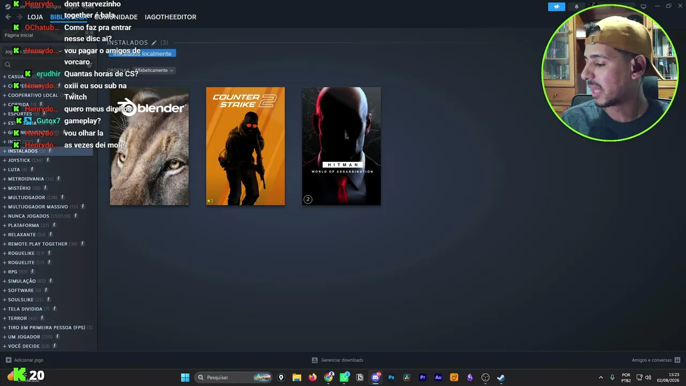
Task: Select the INSTALADOS collection row
Action: coord(47,151)
